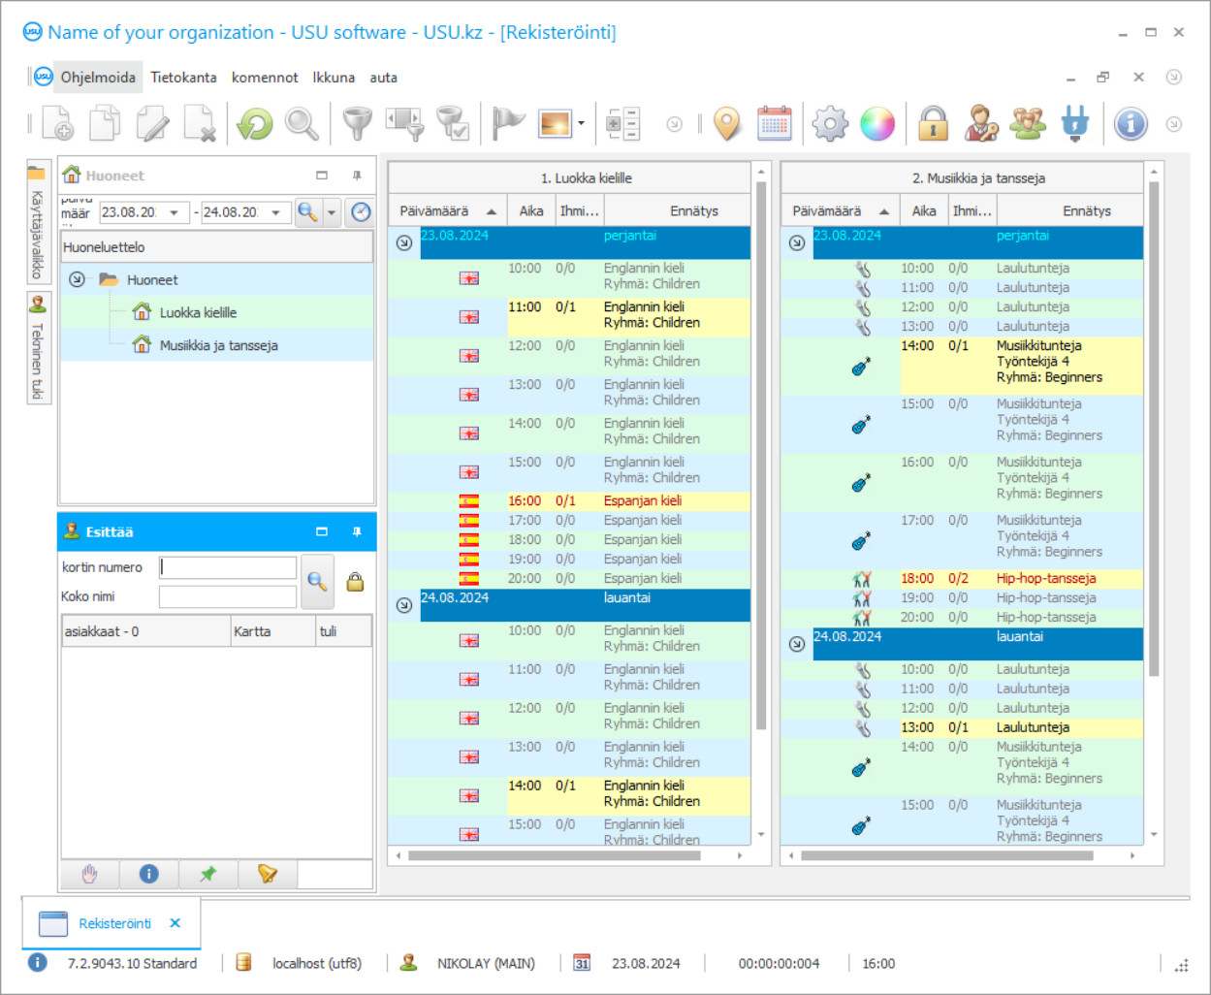The height and width of the screenshot is (995, 1211).
Task: Click the column filter funnel icon
Action: [405, 124]
